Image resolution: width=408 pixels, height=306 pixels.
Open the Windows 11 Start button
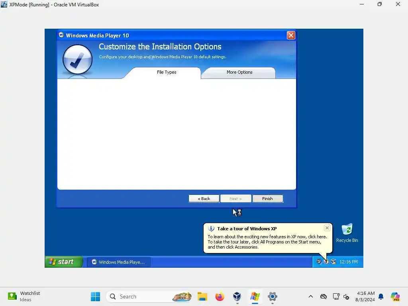[x=95, y=296]
